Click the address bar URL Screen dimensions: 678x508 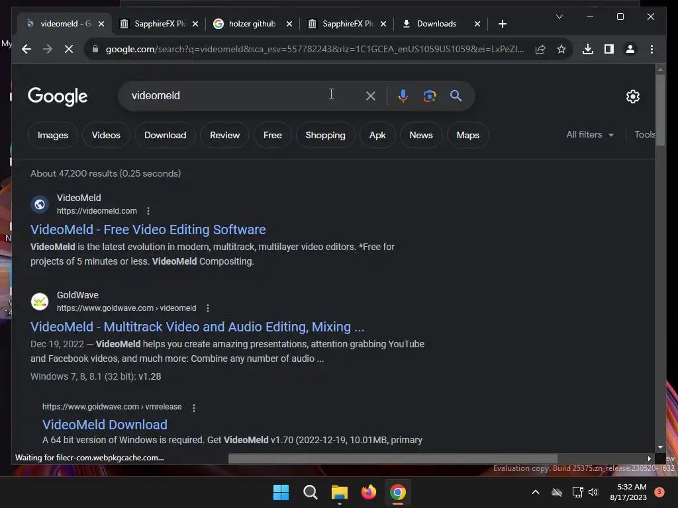click(315, 49)
